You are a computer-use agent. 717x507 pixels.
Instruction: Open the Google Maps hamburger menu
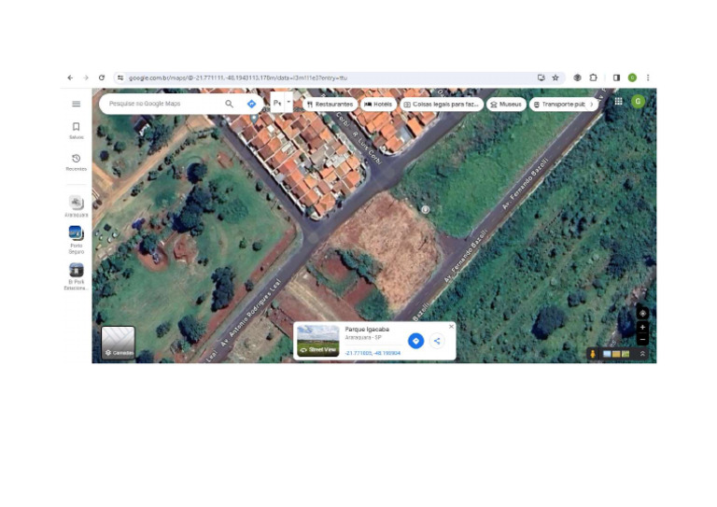77,104
